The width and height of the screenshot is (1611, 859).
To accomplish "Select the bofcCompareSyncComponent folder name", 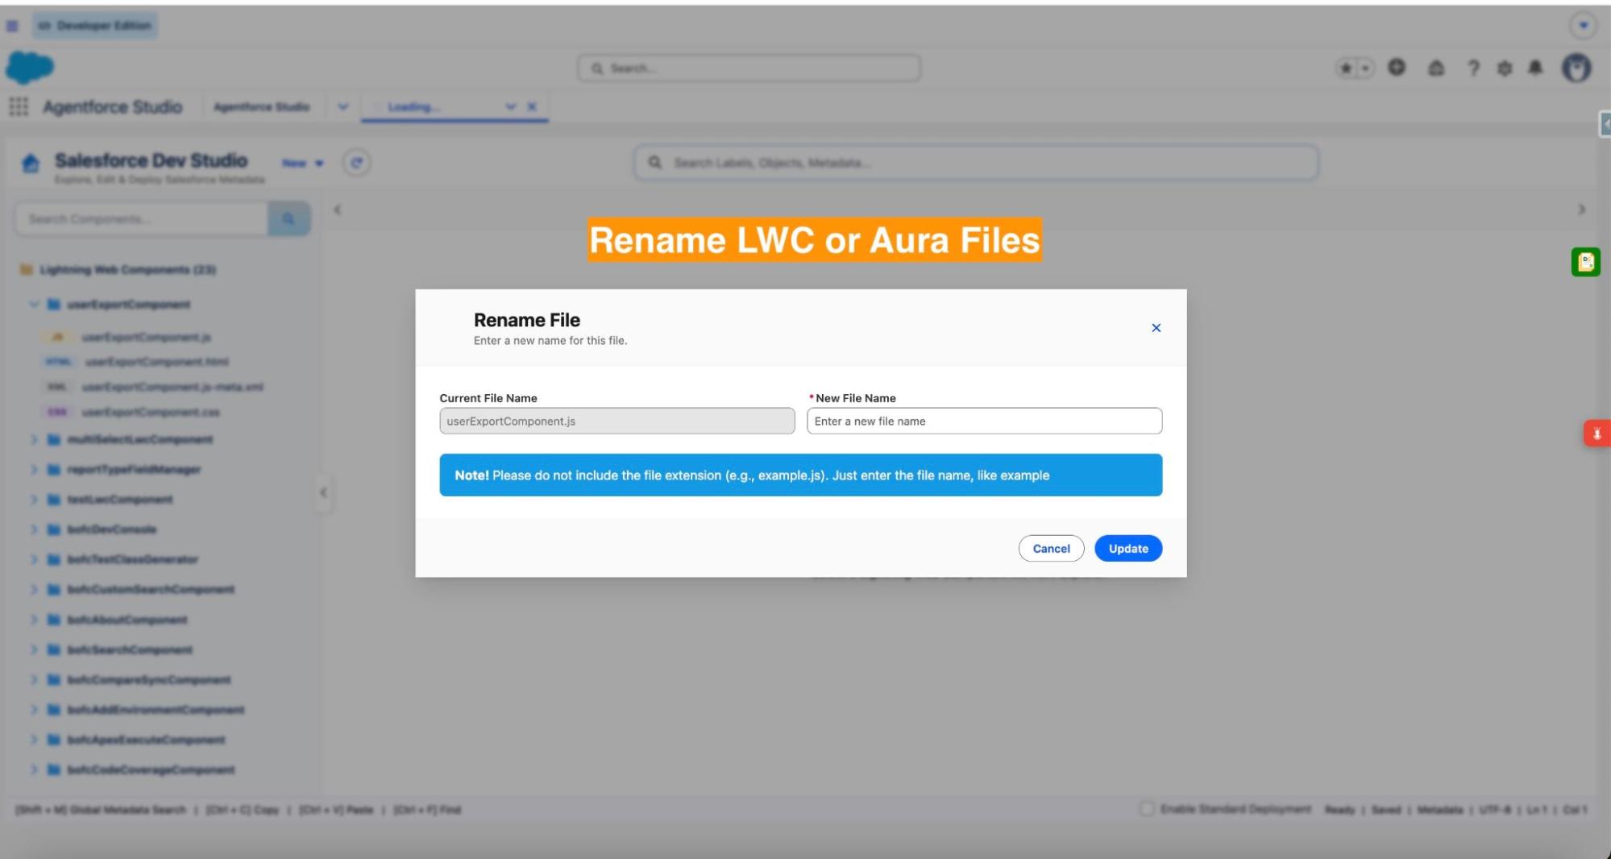I will [x=149, y=679].
